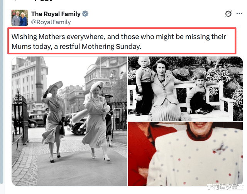
Task: Open the @RoyalFamily handle link
Action: coord(51,22)
